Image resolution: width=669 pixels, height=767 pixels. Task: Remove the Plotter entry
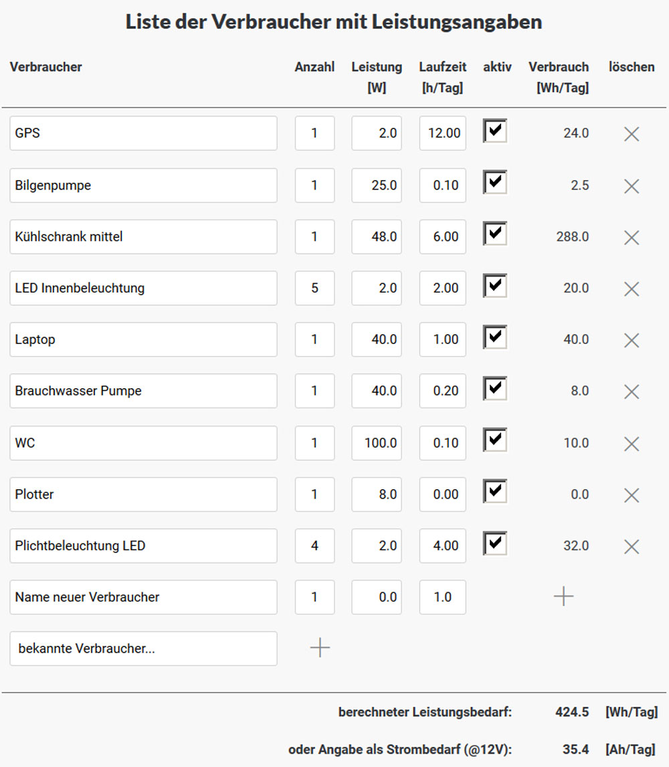click(x=631, y=495)
